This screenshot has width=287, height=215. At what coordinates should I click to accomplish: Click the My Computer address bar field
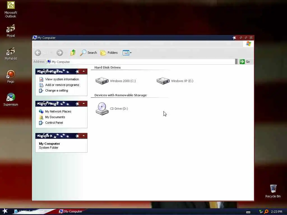click(x=140, y=62)
